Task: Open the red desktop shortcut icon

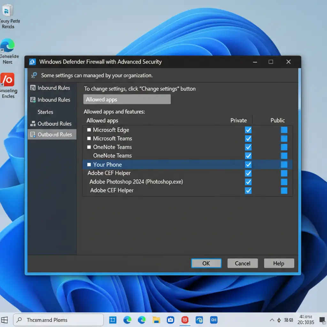Action: coord(7,80)
